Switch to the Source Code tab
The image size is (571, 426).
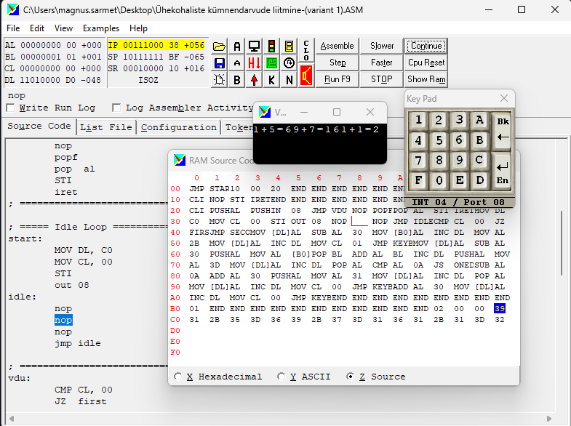coord(39,126)
